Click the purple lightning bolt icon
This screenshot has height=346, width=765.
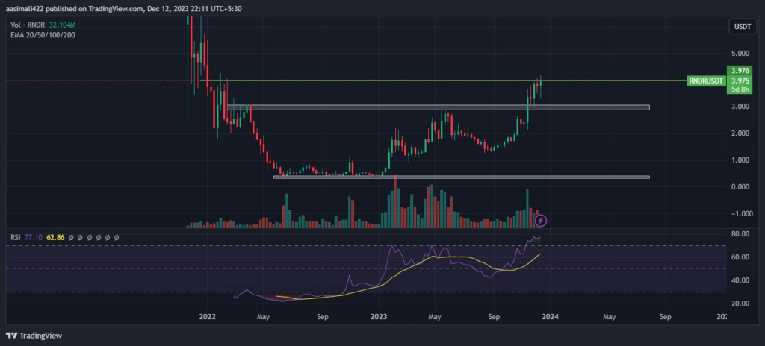point(541,221)
